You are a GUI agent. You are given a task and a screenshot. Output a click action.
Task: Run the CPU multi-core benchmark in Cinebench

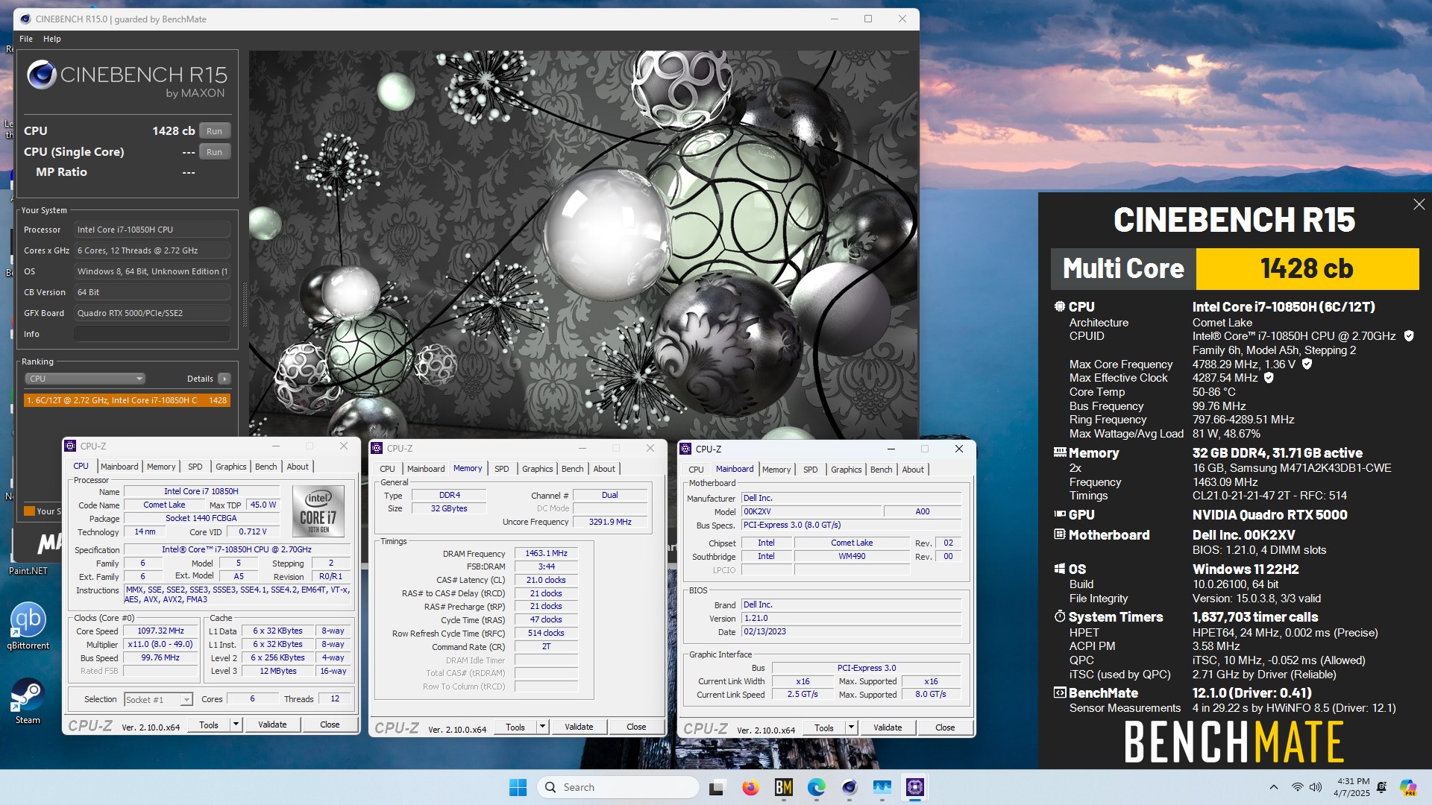click(x=214, y=131)
